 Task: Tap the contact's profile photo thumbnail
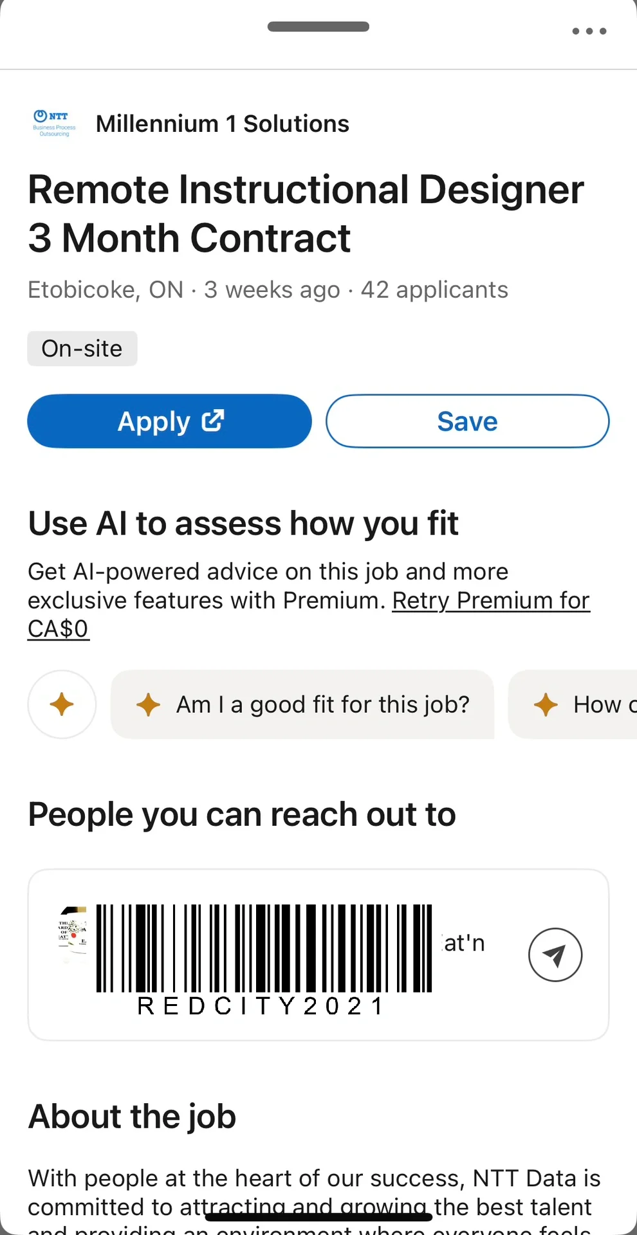pyautogui.click(x=73, y=934)
